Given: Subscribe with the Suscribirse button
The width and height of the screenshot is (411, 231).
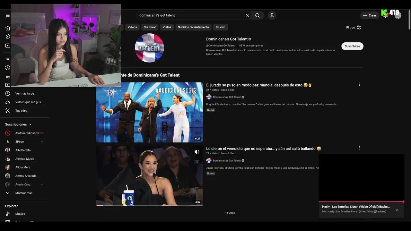Looking at the screenshot, I should 352,46.
